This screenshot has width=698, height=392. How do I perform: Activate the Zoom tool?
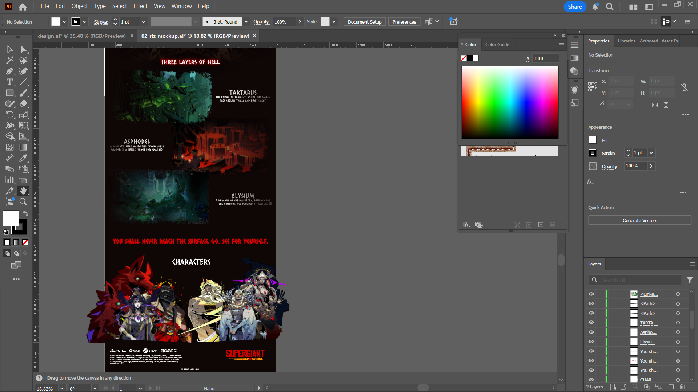pyautogui.click(x=23, y=201)
